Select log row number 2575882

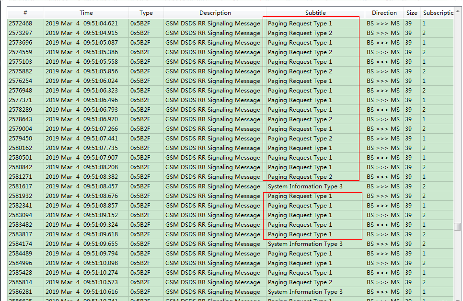[x=230, y=71]
